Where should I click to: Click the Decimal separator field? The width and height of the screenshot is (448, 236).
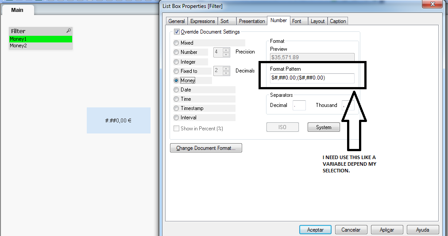[x=299, y=105]
